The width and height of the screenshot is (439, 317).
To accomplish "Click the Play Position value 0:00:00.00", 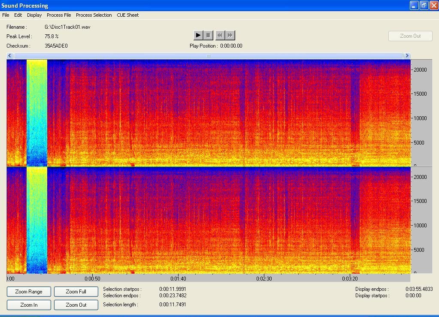I will pos(231,46).
